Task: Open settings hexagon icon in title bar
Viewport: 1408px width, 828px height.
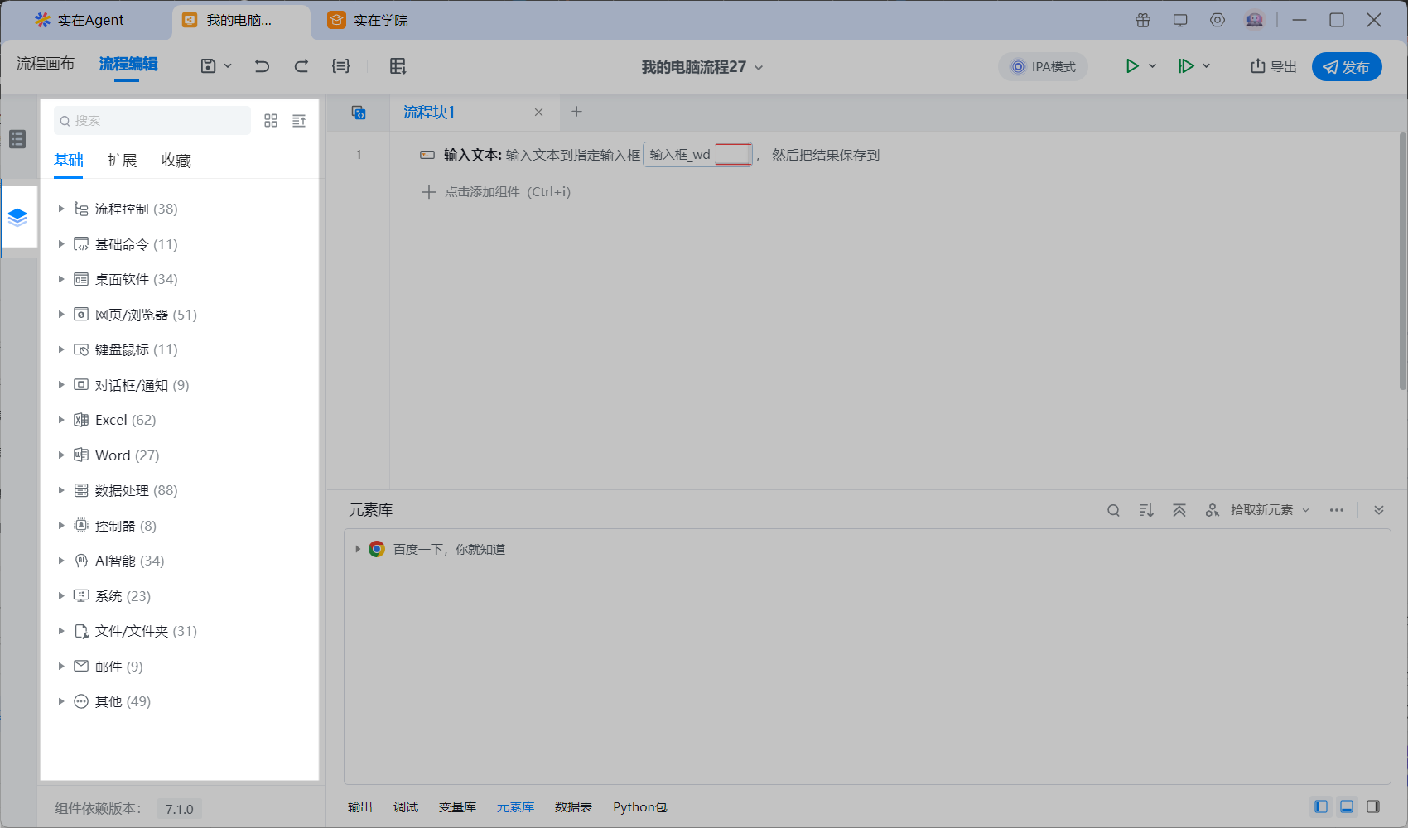Action: [1218, 20]
